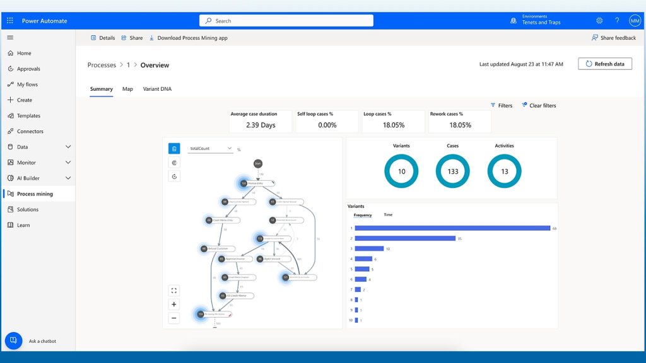Image resolution: width=646 pixels, height=363 pixels.
Task: Open the help question mark icon
Action: tap(617, 21)
